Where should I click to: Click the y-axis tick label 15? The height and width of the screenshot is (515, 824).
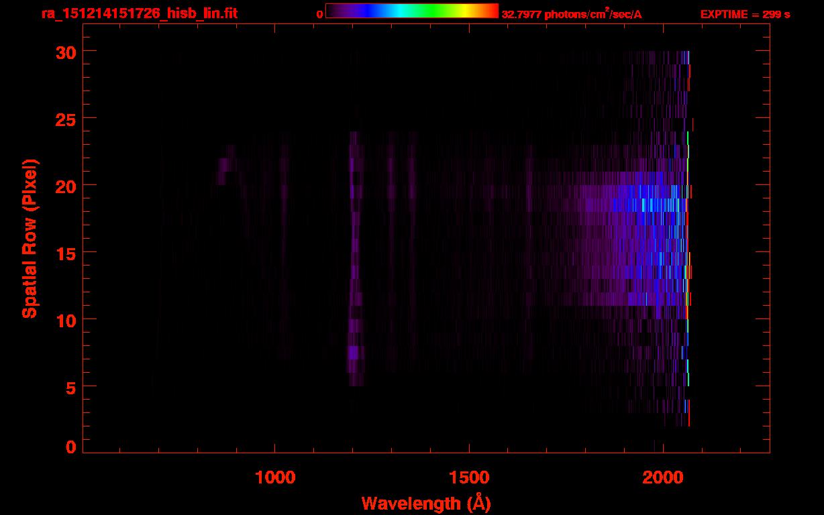(x=66, y=253)
